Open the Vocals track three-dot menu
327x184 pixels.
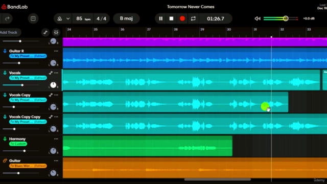coord(56,73)
